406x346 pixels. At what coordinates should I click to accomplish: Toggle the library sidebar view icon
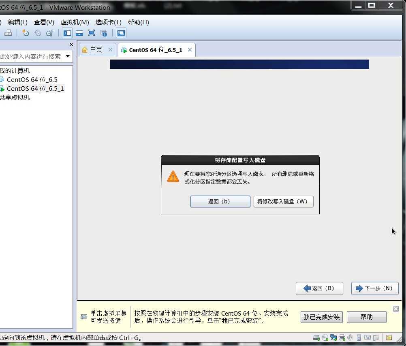click(67, 33)
